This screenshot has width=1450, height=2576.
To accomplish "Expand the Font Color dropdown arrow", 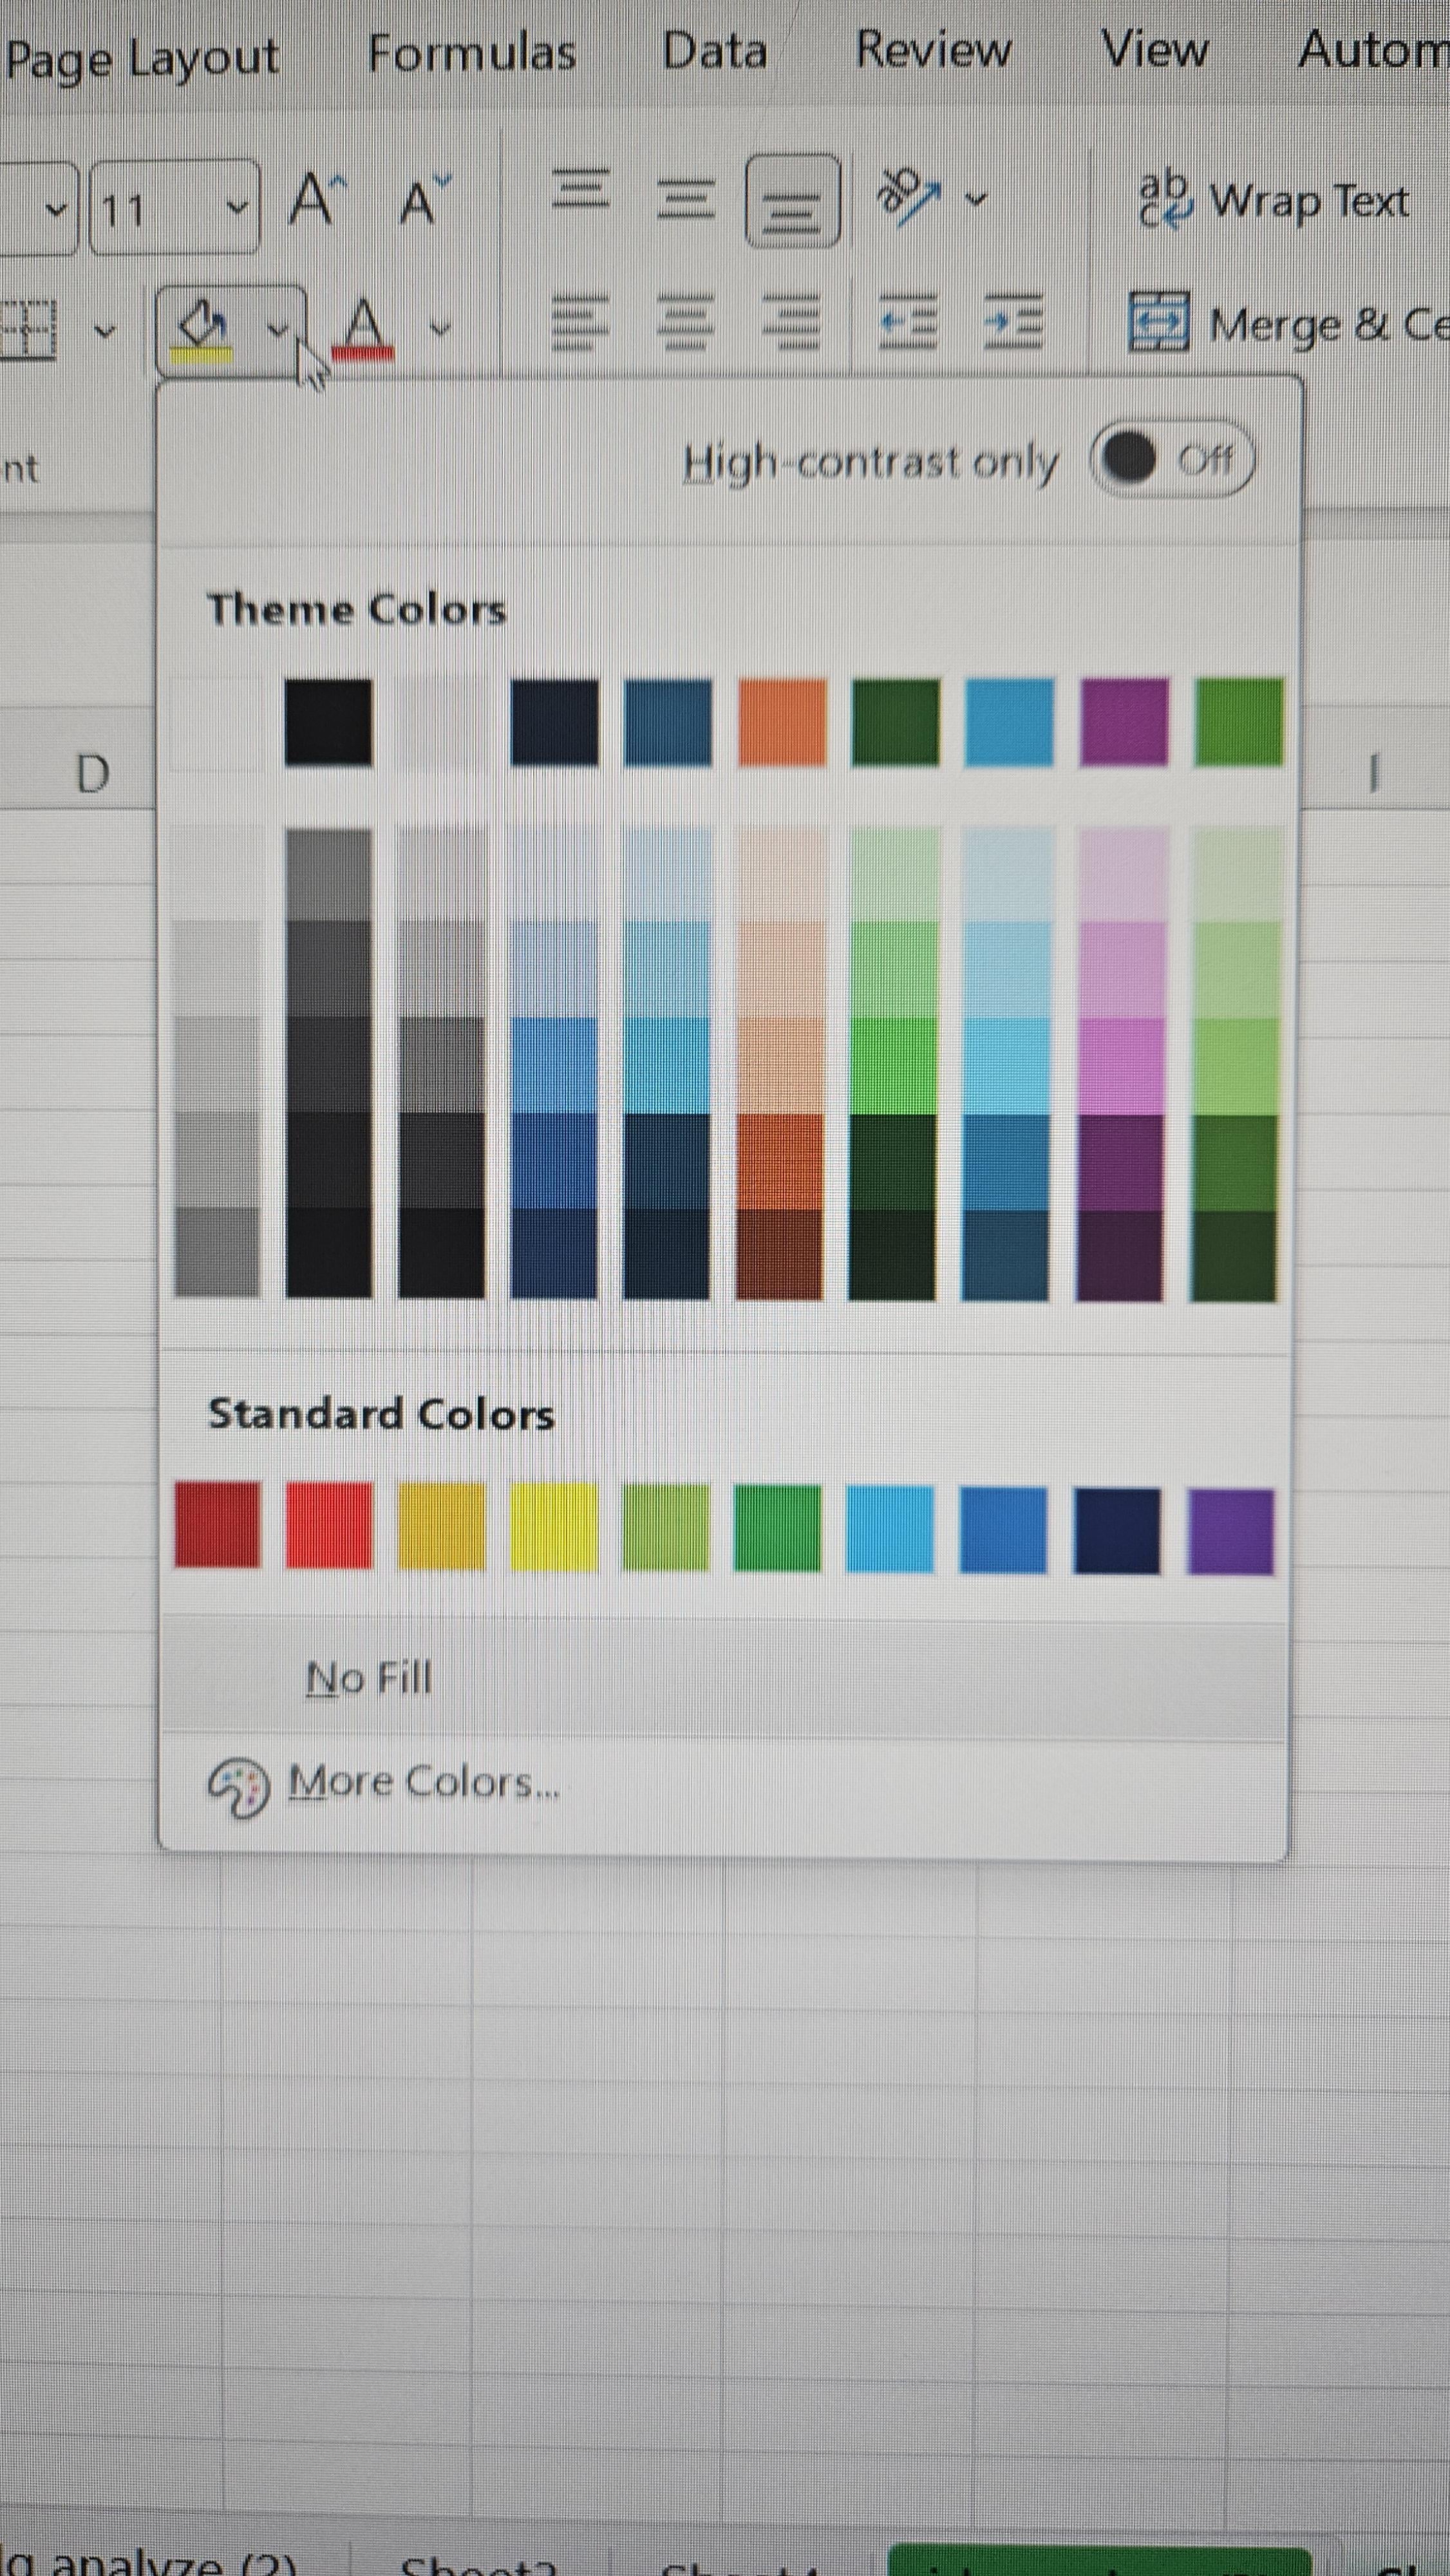I will [x=440, y=328].
